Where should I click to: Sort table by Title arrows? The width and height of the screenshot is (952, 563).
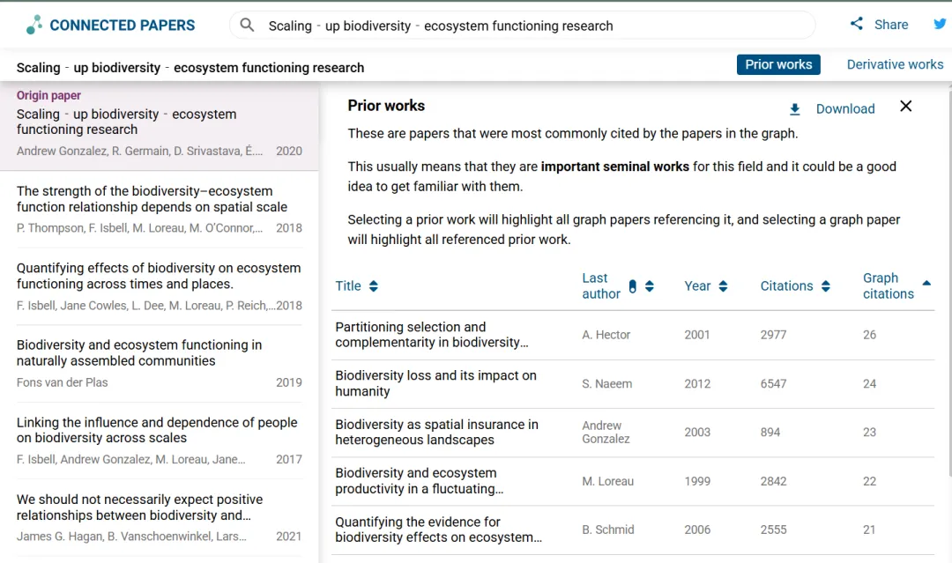pyautogui.click(x=374, y=286)
